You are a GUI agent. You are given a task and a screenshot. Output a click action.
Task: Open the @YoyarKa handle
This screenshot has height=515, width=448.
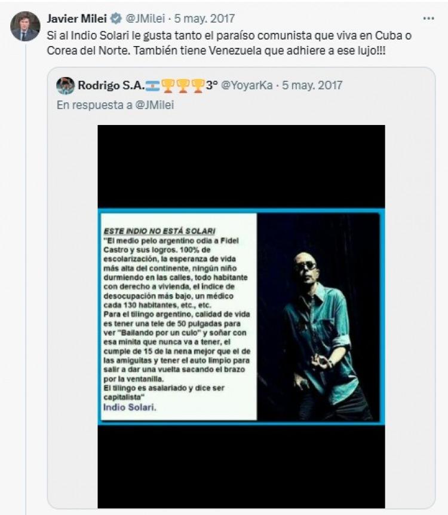click(x=247, y=86)
